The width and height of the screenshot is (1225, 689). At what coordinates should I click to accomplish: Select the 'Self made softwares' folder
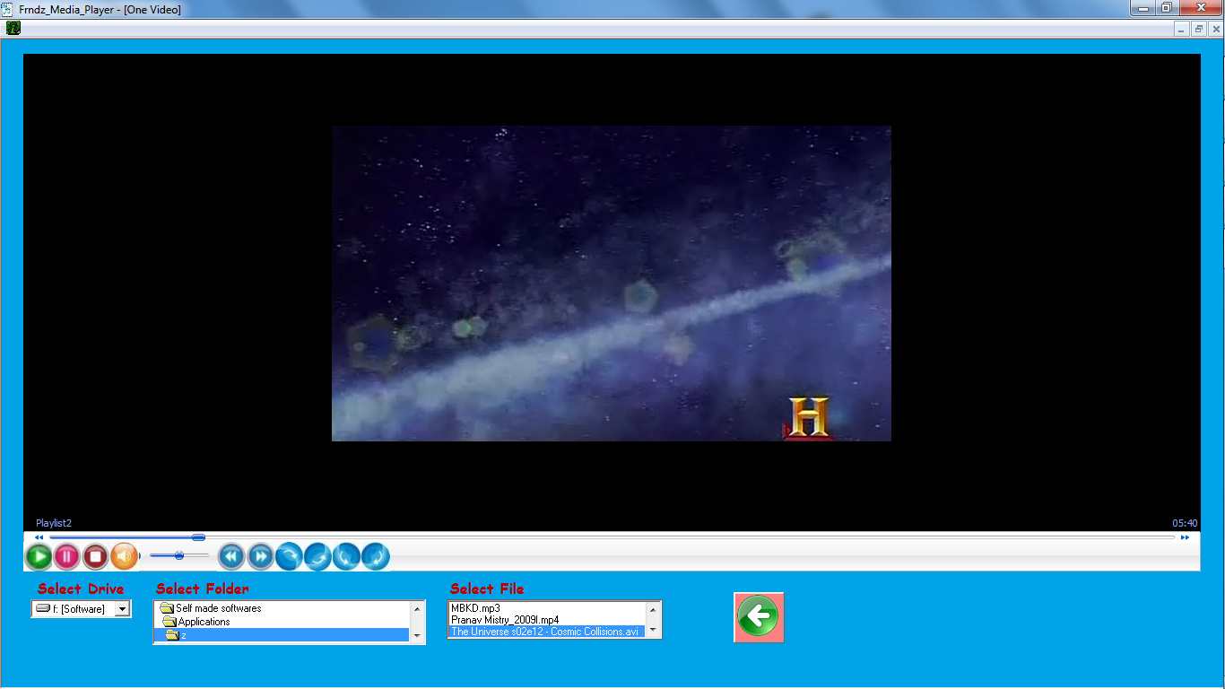[x=281, y=608]
